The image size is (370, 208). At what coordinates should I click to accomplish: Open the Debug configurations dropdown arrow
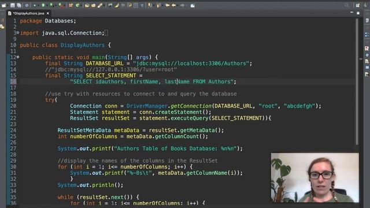[x=38, y=5]
